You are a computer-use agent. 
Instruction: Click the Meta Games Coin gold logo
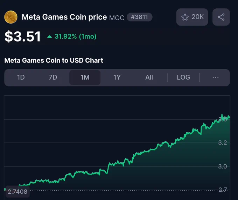point(11,17)
